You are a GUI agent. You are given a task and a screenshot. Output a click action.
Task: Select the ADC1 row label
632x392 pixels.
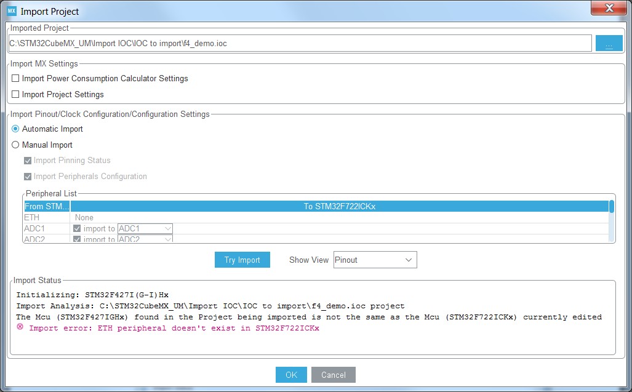pyautogui.click(x=34, y=228)
